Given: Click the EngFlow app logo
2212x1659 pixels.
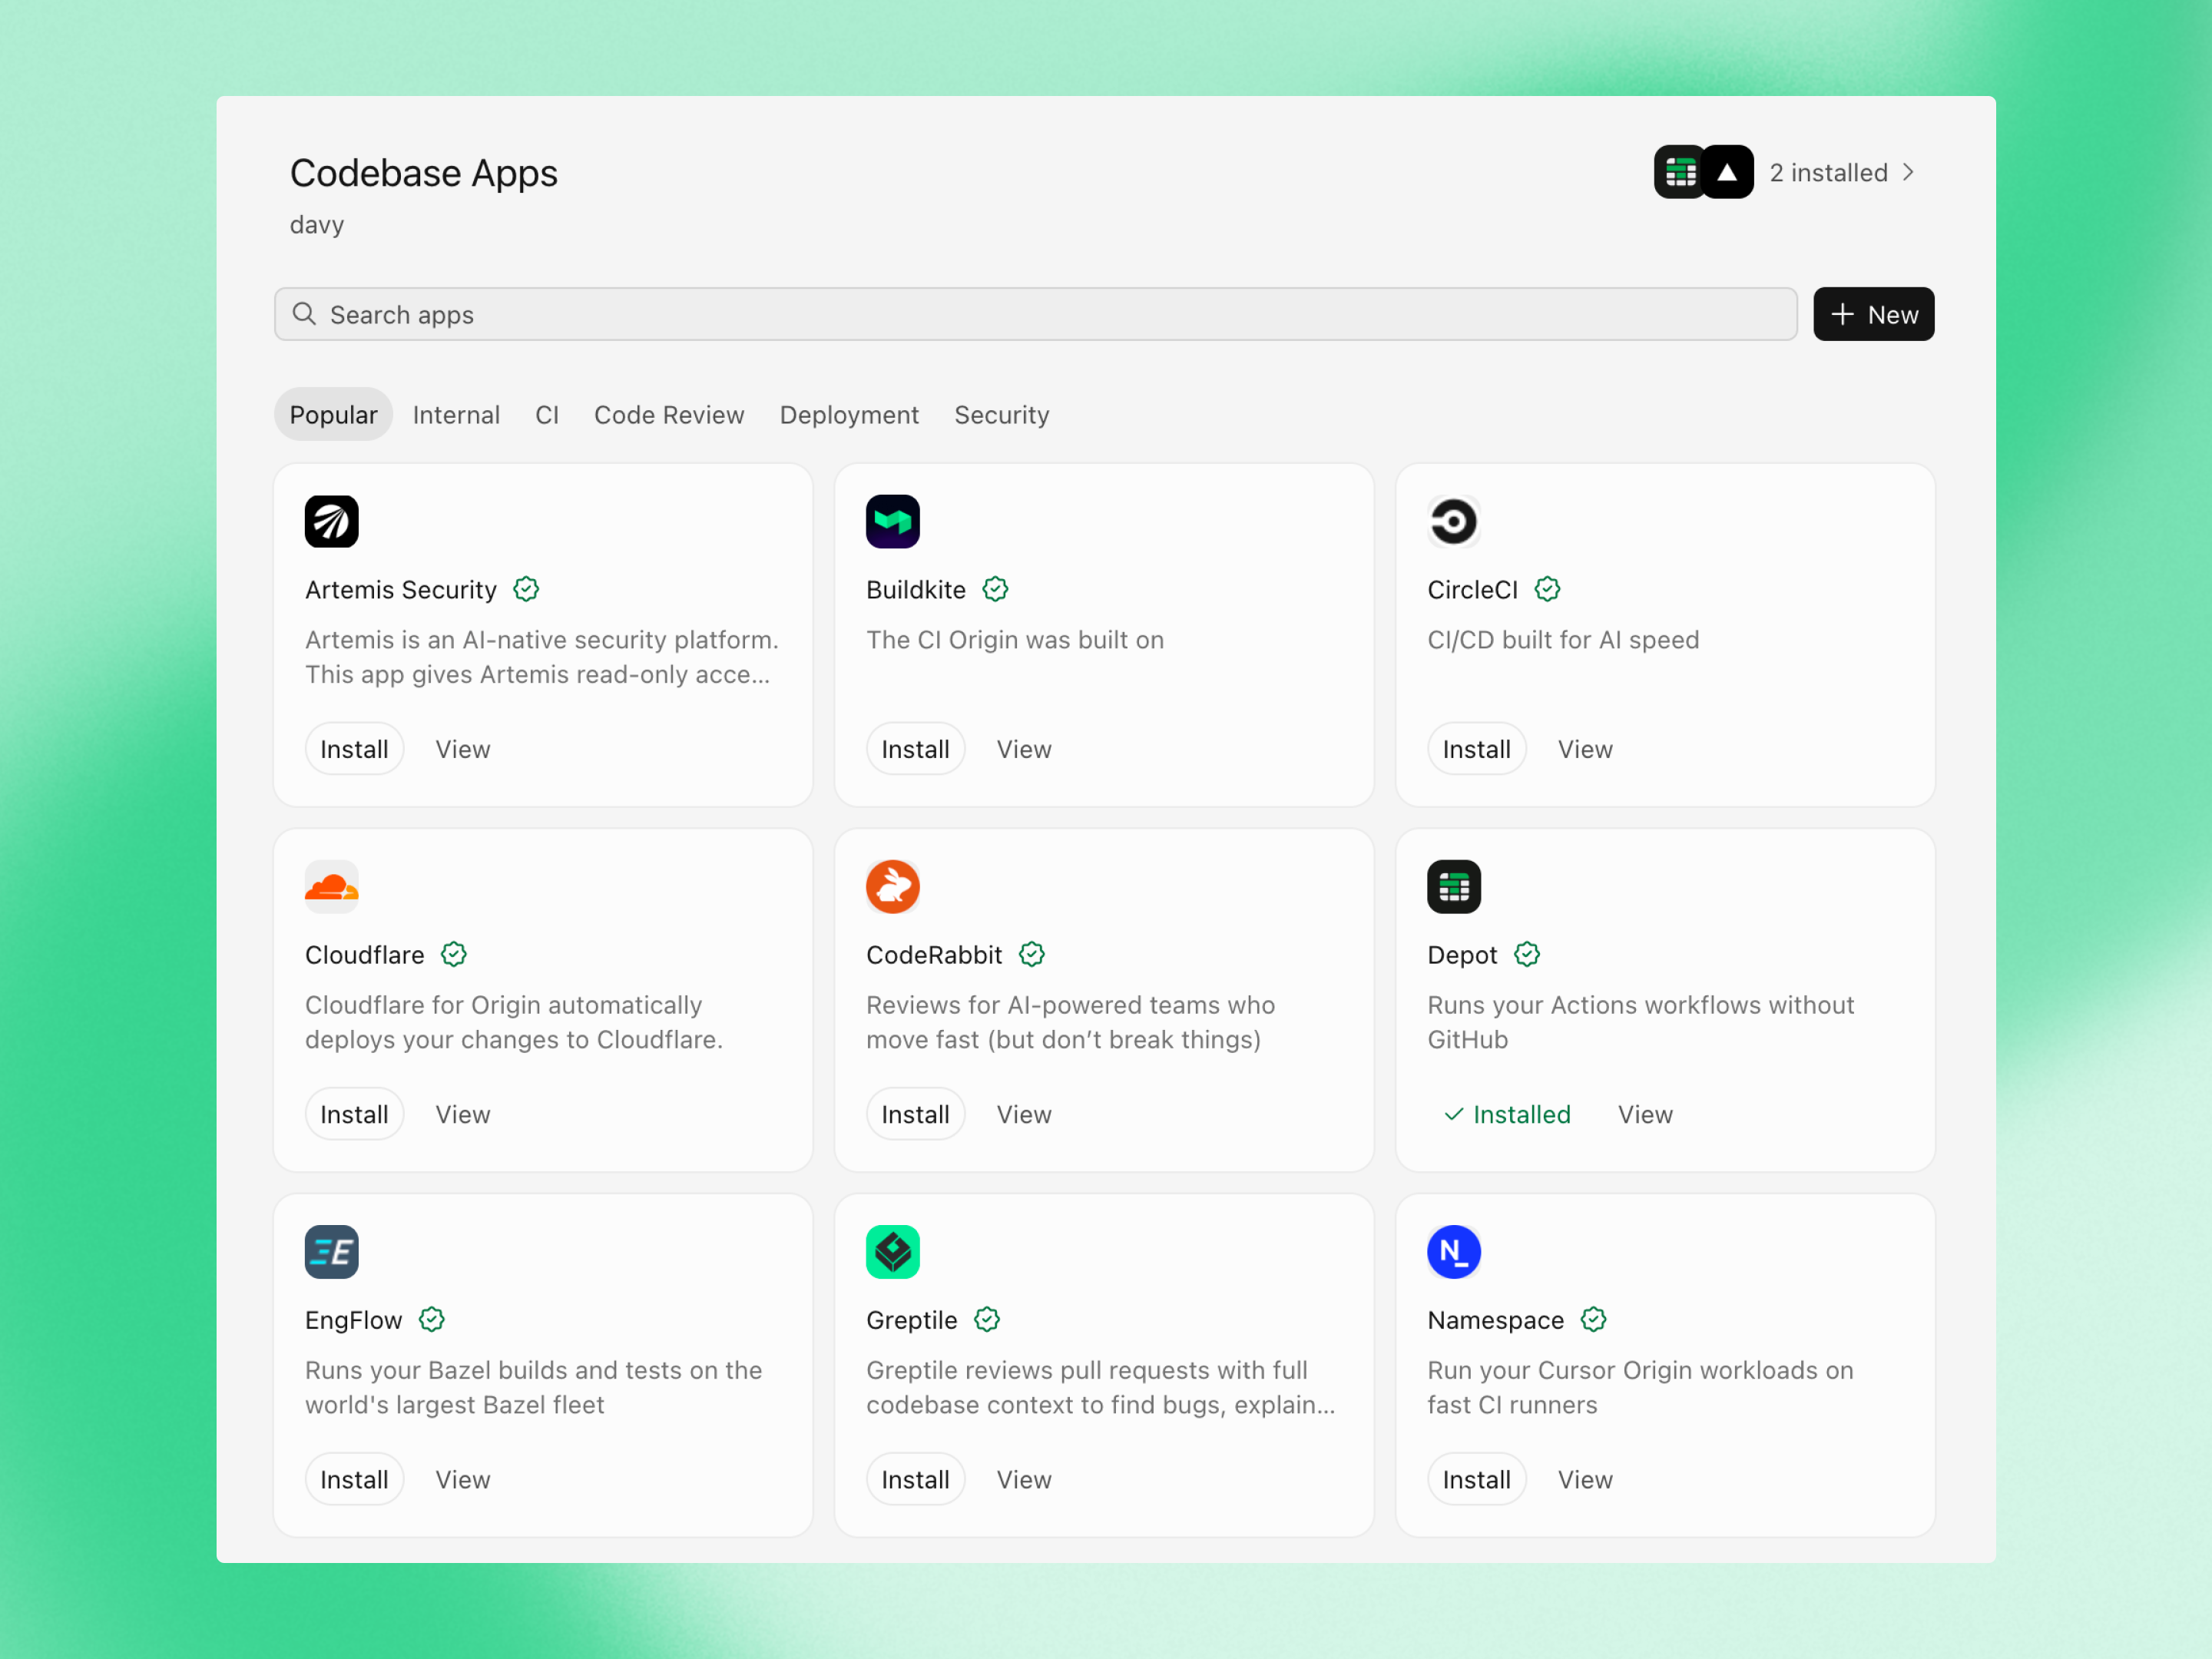Looking at the screenshot, I should 331,1251.
